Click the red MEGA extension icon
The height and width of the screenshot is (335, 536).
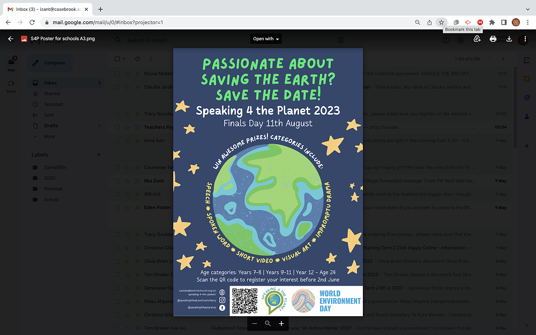pyautogui.click(x=480, y=22)
